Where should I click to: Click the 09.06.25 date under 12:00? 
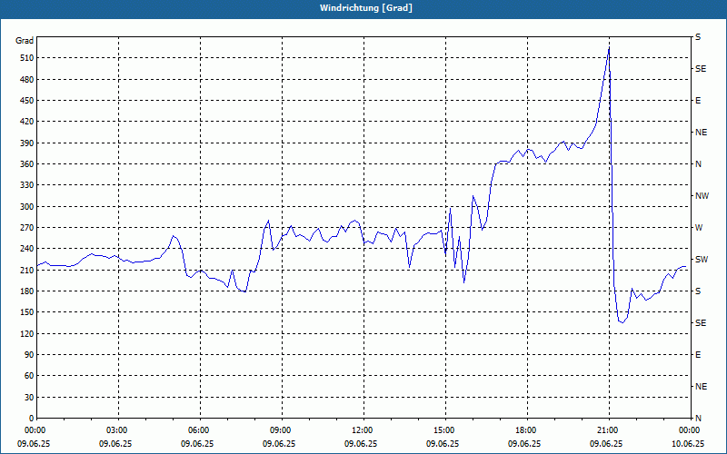click(x=361, y=444)
